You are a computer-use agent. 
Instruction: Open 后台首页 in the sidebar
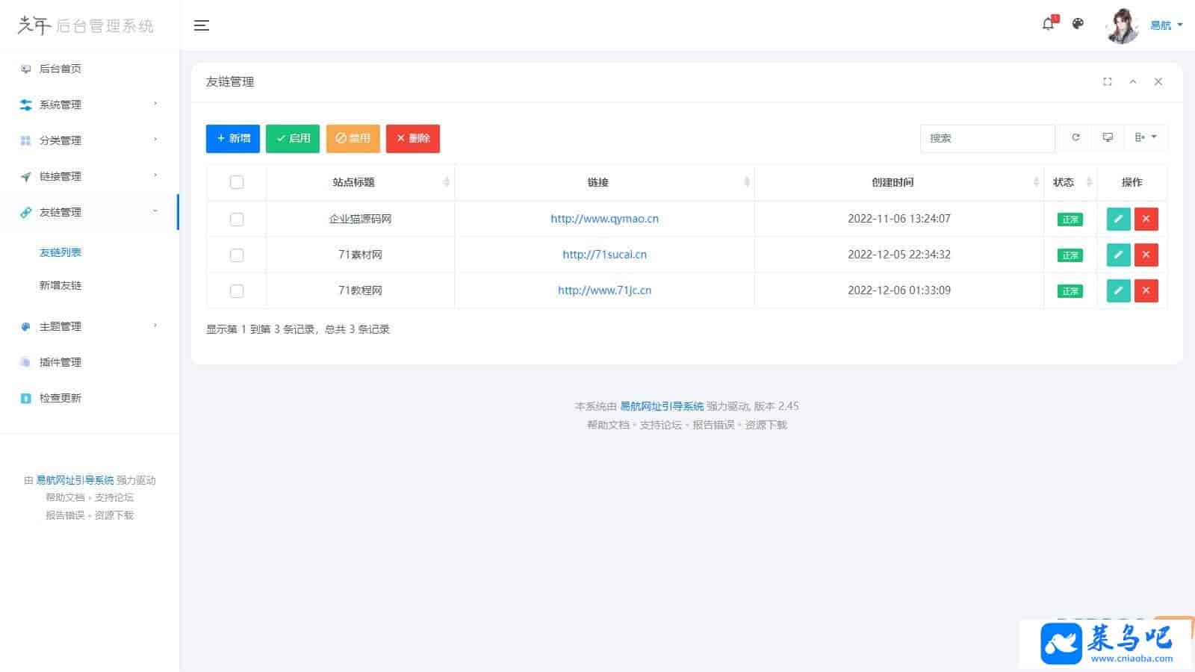pyautogui.click(x=60, y=69)
